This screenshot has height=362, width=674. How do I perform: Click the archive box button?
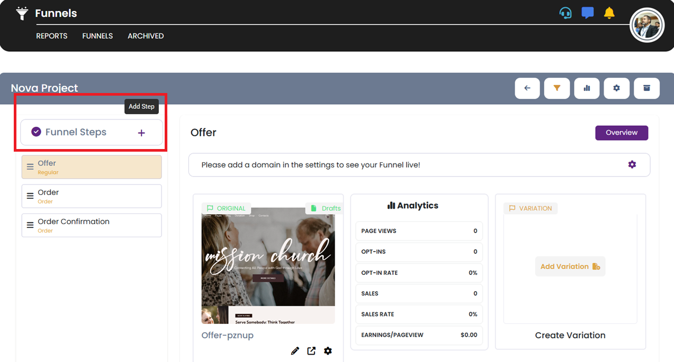coord(646,88)
